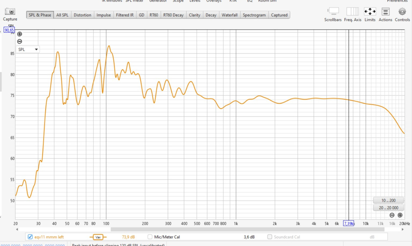
Task: Toggle the Soundcard Cal checkbox
Action: pyautogui.click(x=270, y=237)
